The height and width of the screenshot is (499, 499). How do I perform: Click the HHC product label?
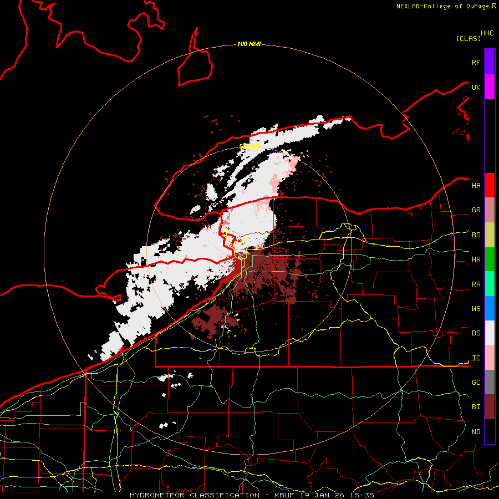[487, 33]
